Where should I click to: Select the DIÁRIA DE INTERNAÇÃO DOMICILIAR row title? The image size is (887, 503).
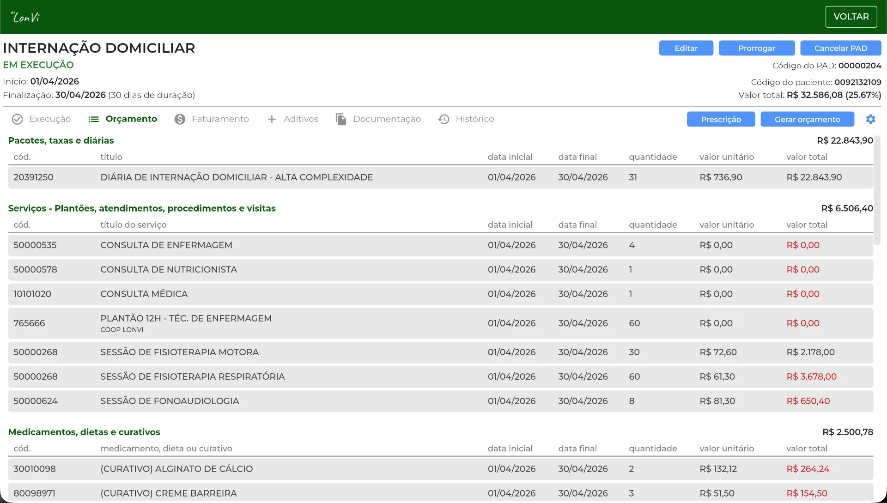point(237,177)
